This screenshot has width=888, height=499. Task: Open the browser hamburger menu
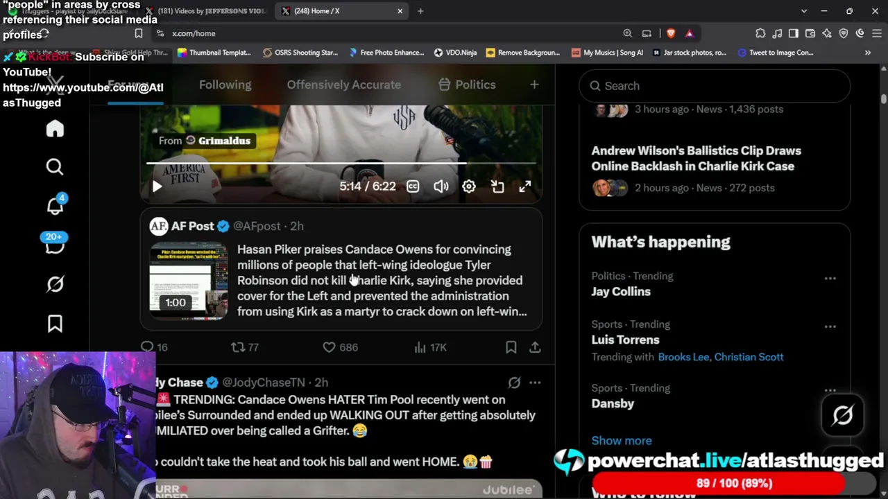[x=876, y=33]
